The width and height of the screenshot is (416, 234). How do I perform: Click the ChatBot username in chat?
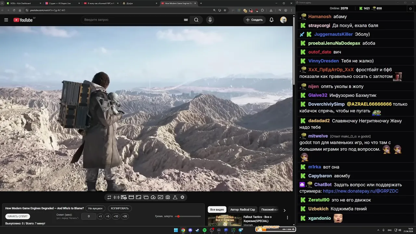tap(323, 185)
